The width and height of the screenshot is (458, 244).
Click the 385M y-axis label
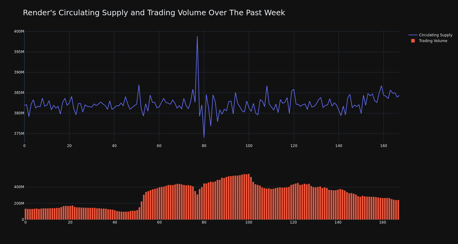pyautogui.click(x=19, y=93)
